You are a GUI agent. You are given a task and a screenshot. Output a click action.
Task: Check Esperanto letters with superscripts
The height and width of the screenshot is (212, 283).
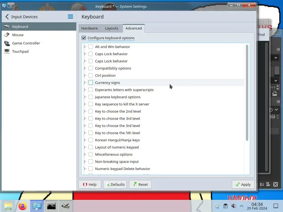click(x=91, y=90)
